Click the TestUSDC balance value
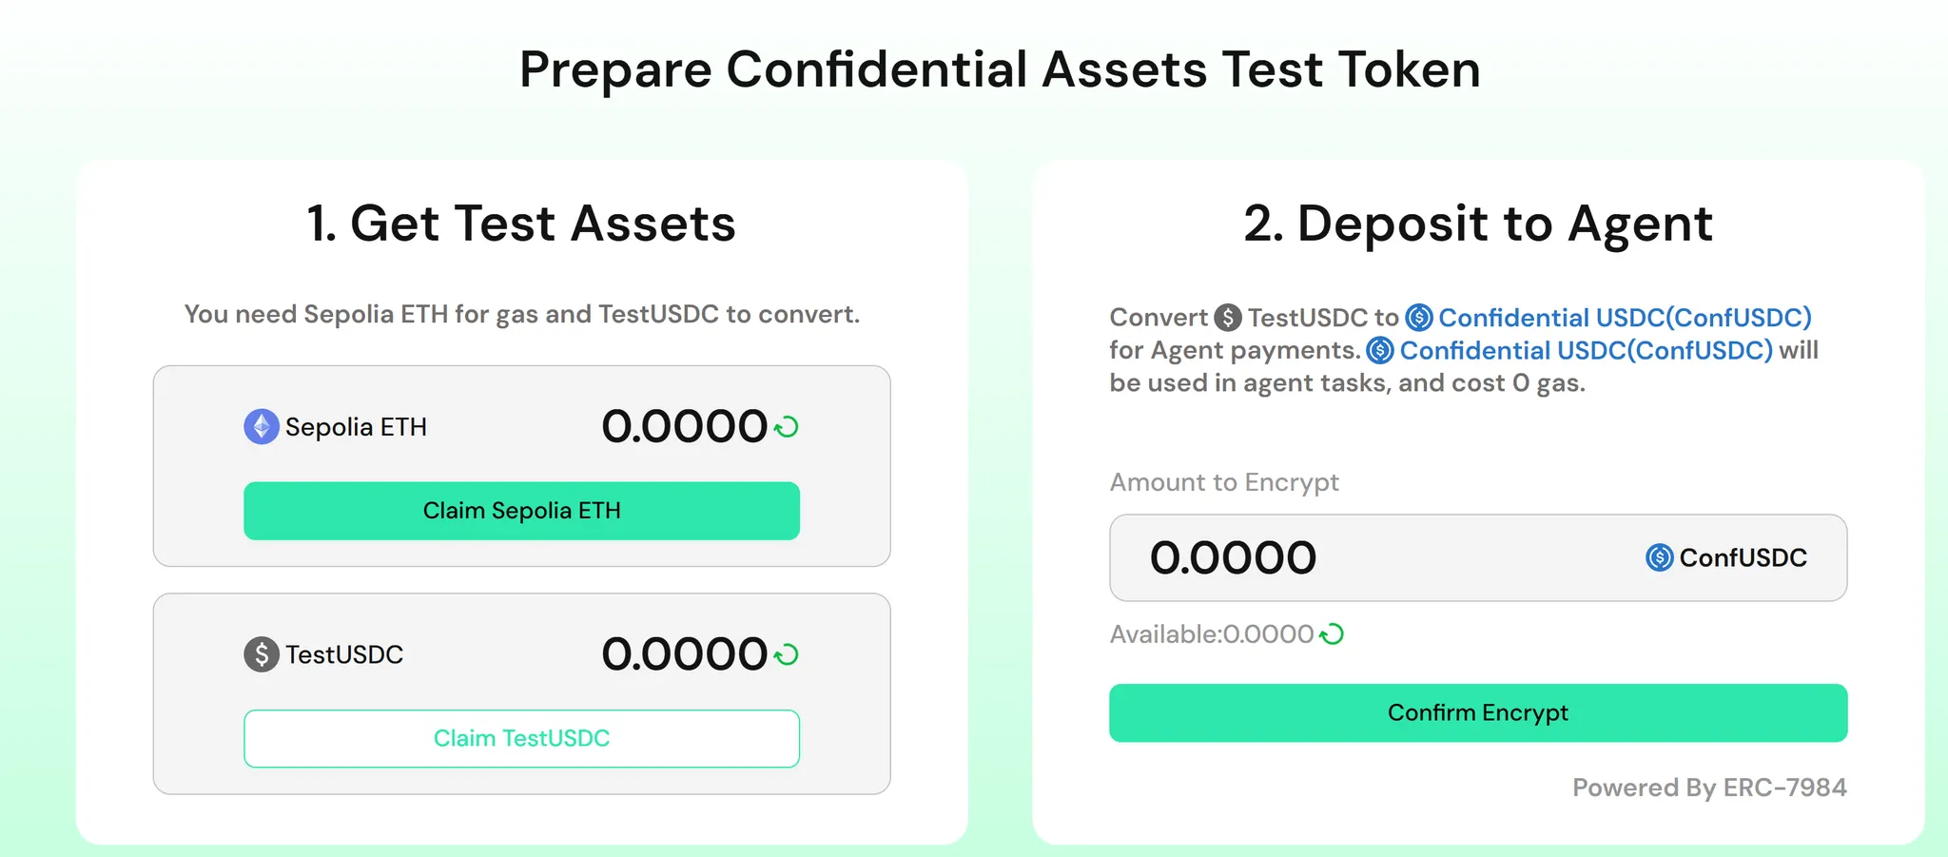 point(684,654)
